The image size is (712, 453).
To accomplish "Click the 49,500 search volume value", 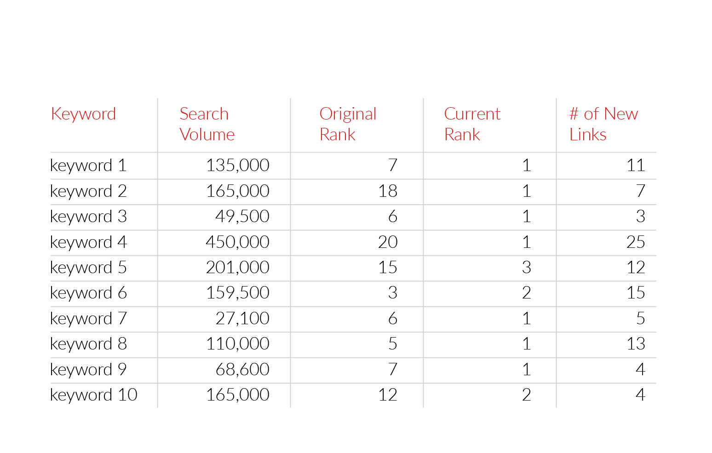I will [242, 217].
